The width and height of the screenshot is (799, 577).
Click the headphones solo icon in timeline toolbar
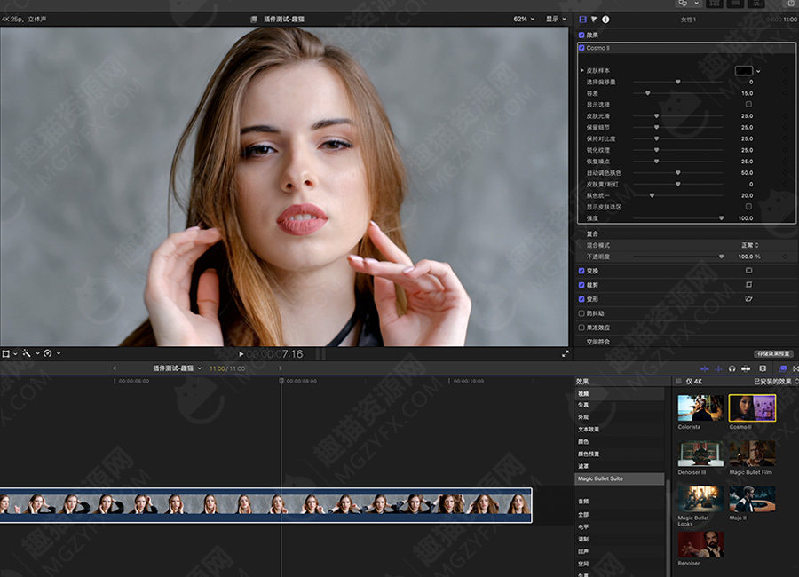pyautogui.click(x=732, y=368)
